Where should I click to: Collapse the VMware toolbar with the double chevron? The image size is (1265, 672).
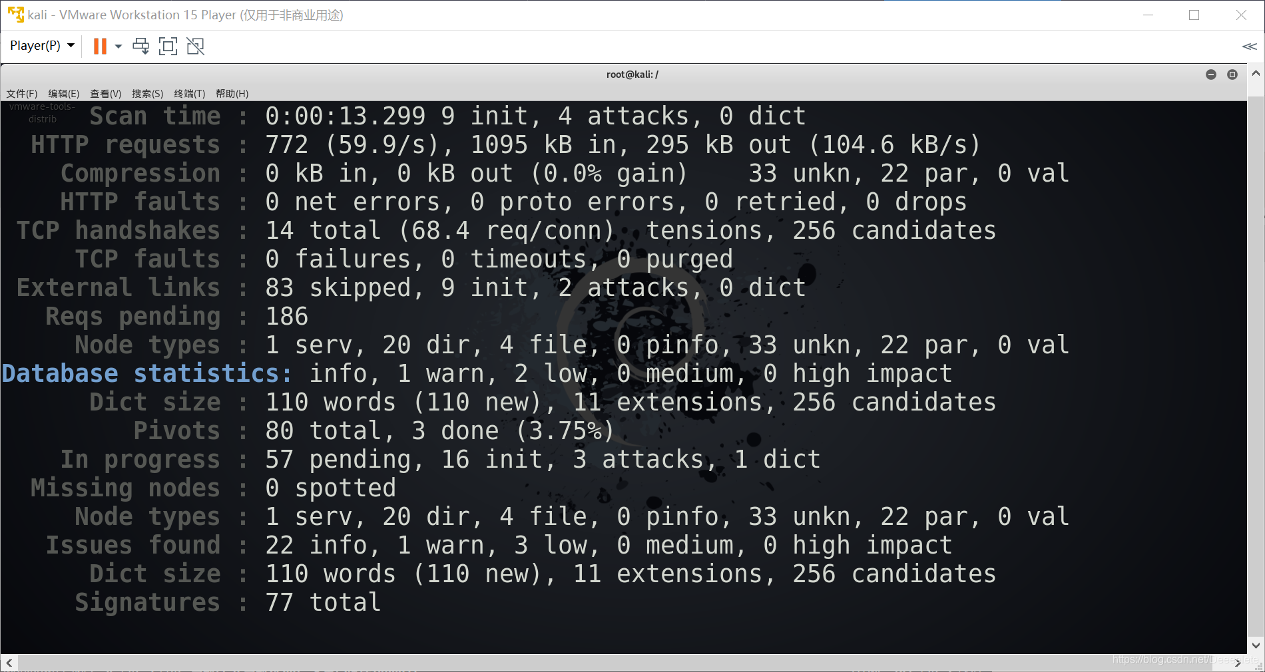point(1249,46)
